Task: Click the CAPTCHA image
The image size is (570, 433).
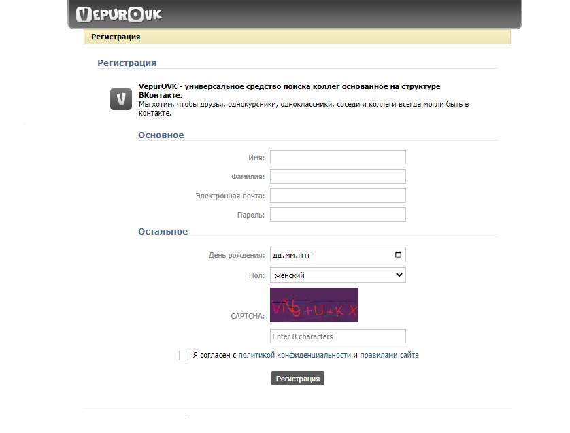Action: click(x=314, y=305)
